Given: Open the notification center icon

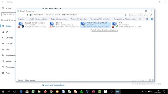Looking at the screenshot, I should coord(164,92).
